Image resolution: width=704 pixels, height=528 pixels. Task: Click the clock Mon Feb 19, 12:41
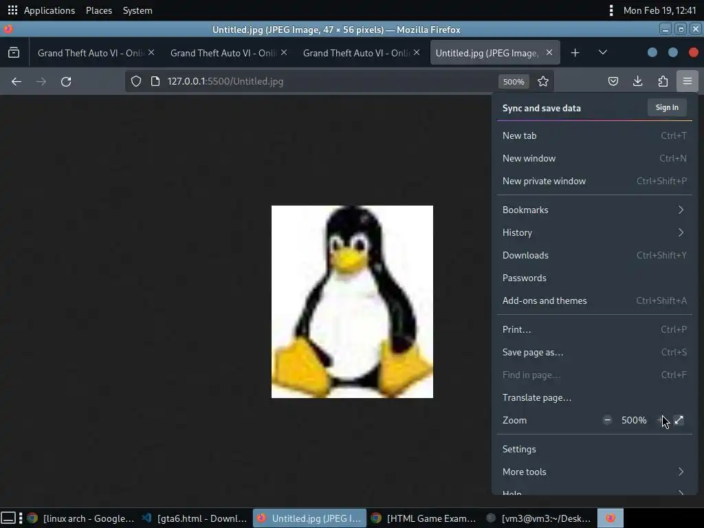[659, 10]
